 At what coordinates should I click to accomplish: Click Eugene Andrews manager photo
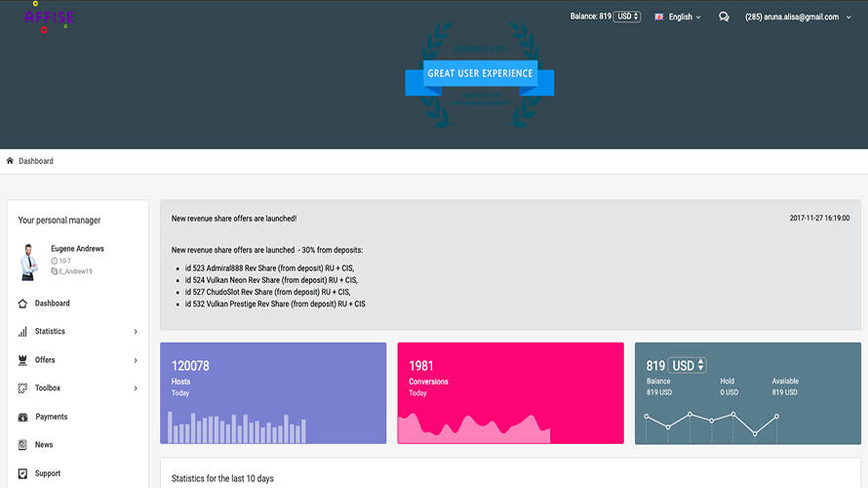(x=29, y=262)
